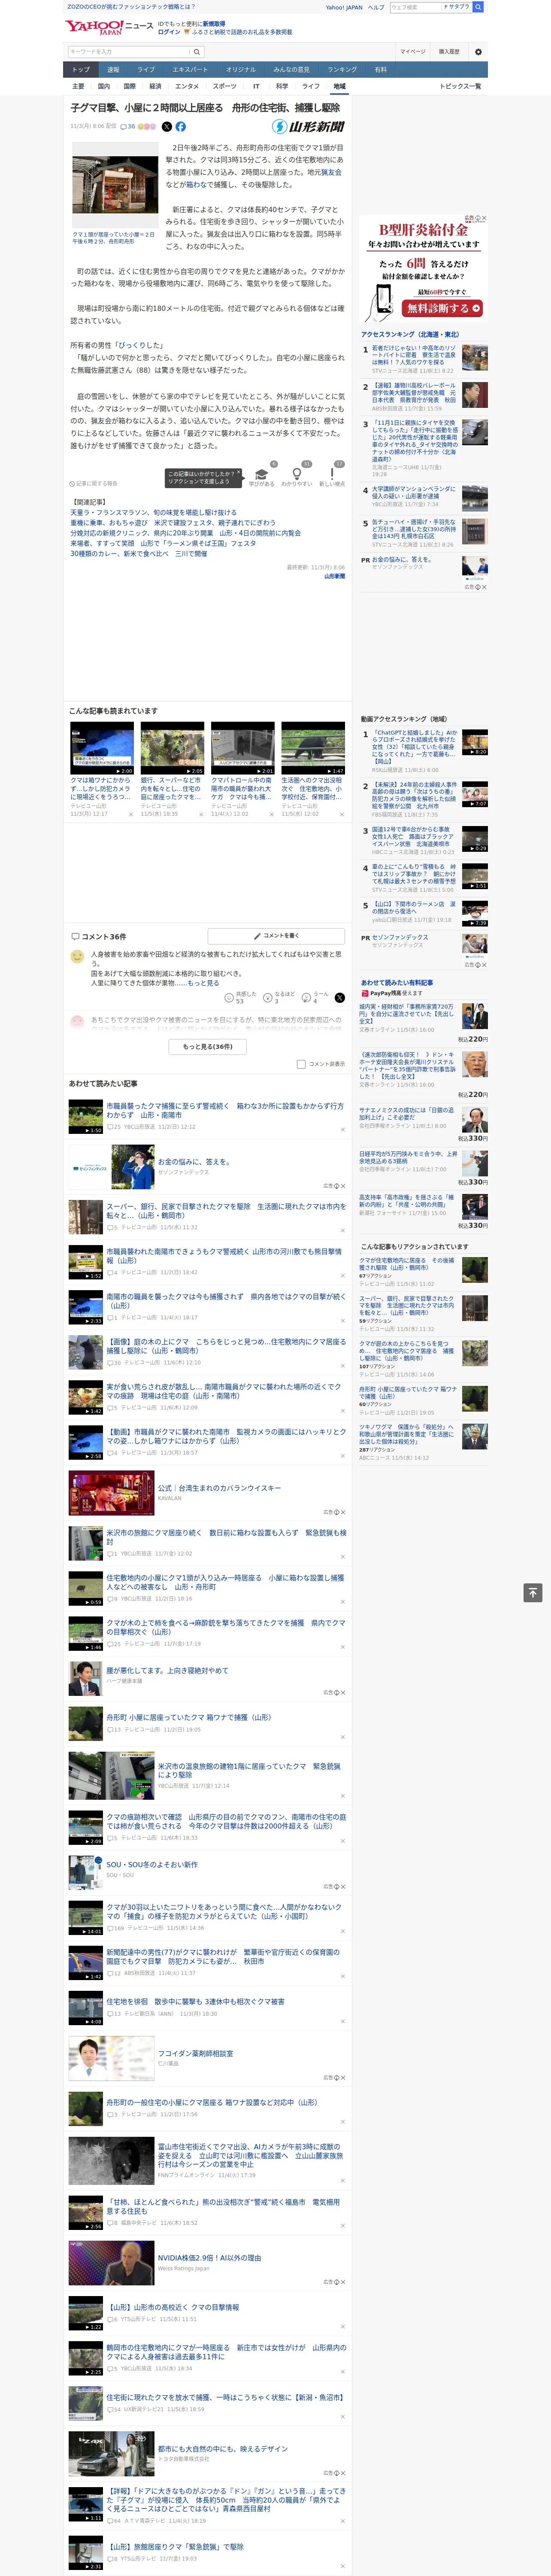Play video 銀行、スーパーなど市内を転々 thumbnail
This screenshot has height=2576, width=551.
(x=172, y=748)
